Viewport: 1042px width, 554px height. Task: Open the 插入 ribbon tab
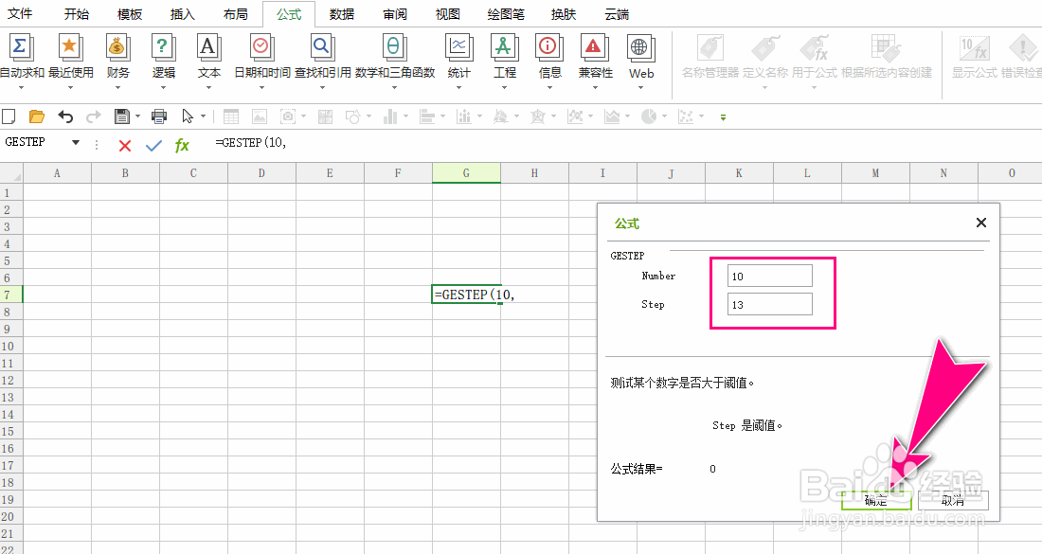(182, 14)
